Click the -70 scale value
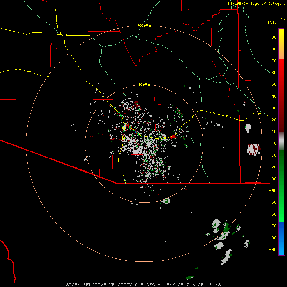Screen dimensions: 287x287 pyautogui.click(x=273, y=226)
